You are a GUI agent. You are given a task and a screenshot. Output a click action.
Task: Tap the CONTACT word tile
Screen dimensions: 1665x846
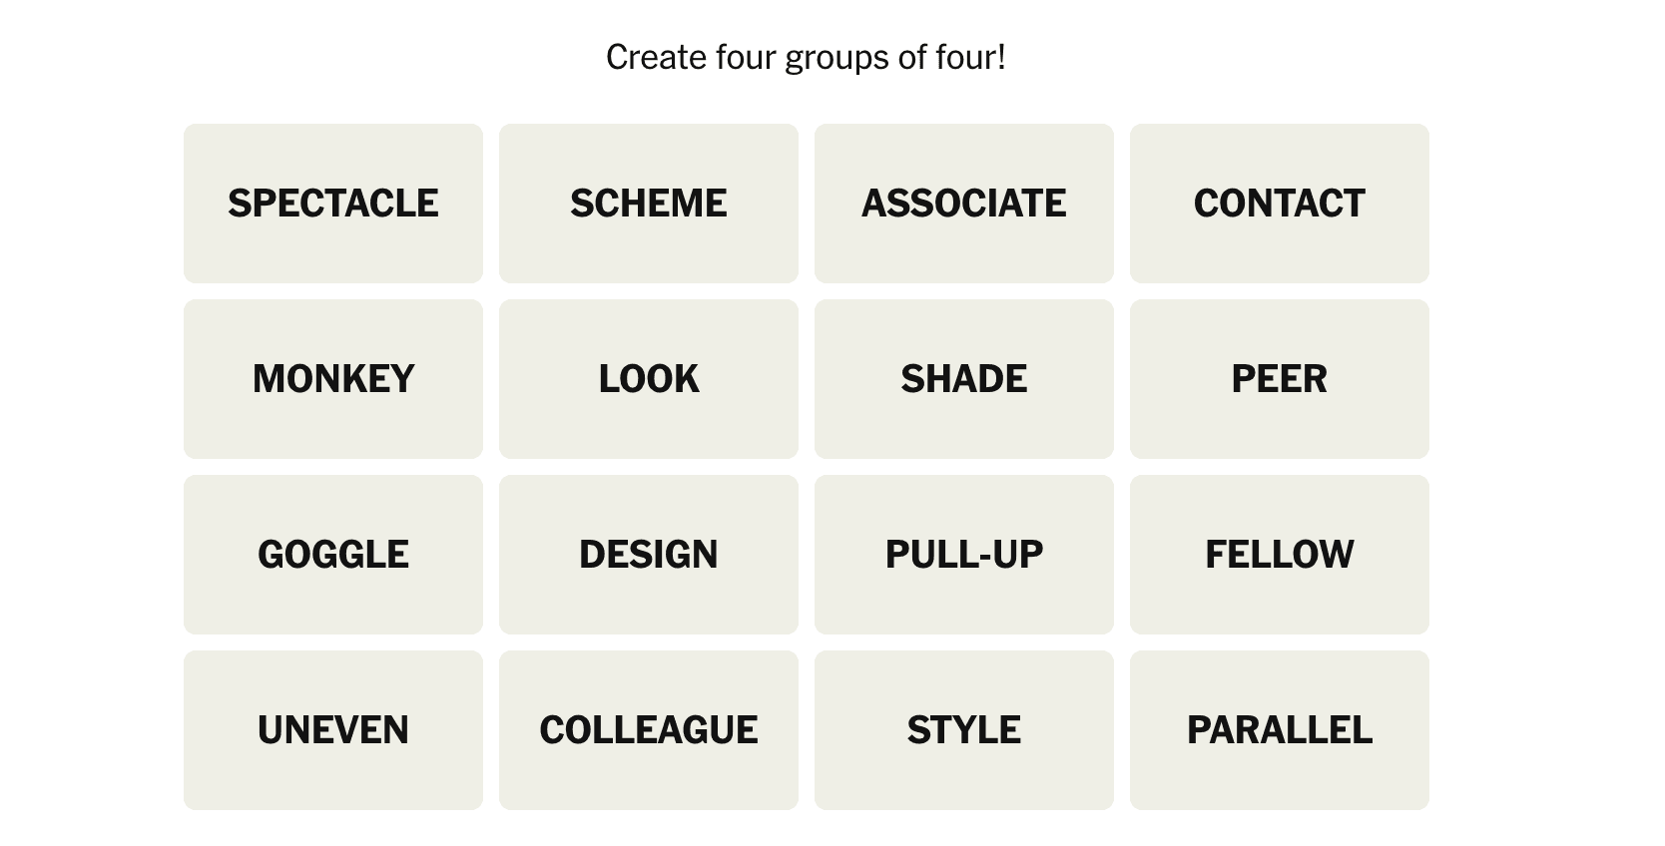click(1280, 204)
